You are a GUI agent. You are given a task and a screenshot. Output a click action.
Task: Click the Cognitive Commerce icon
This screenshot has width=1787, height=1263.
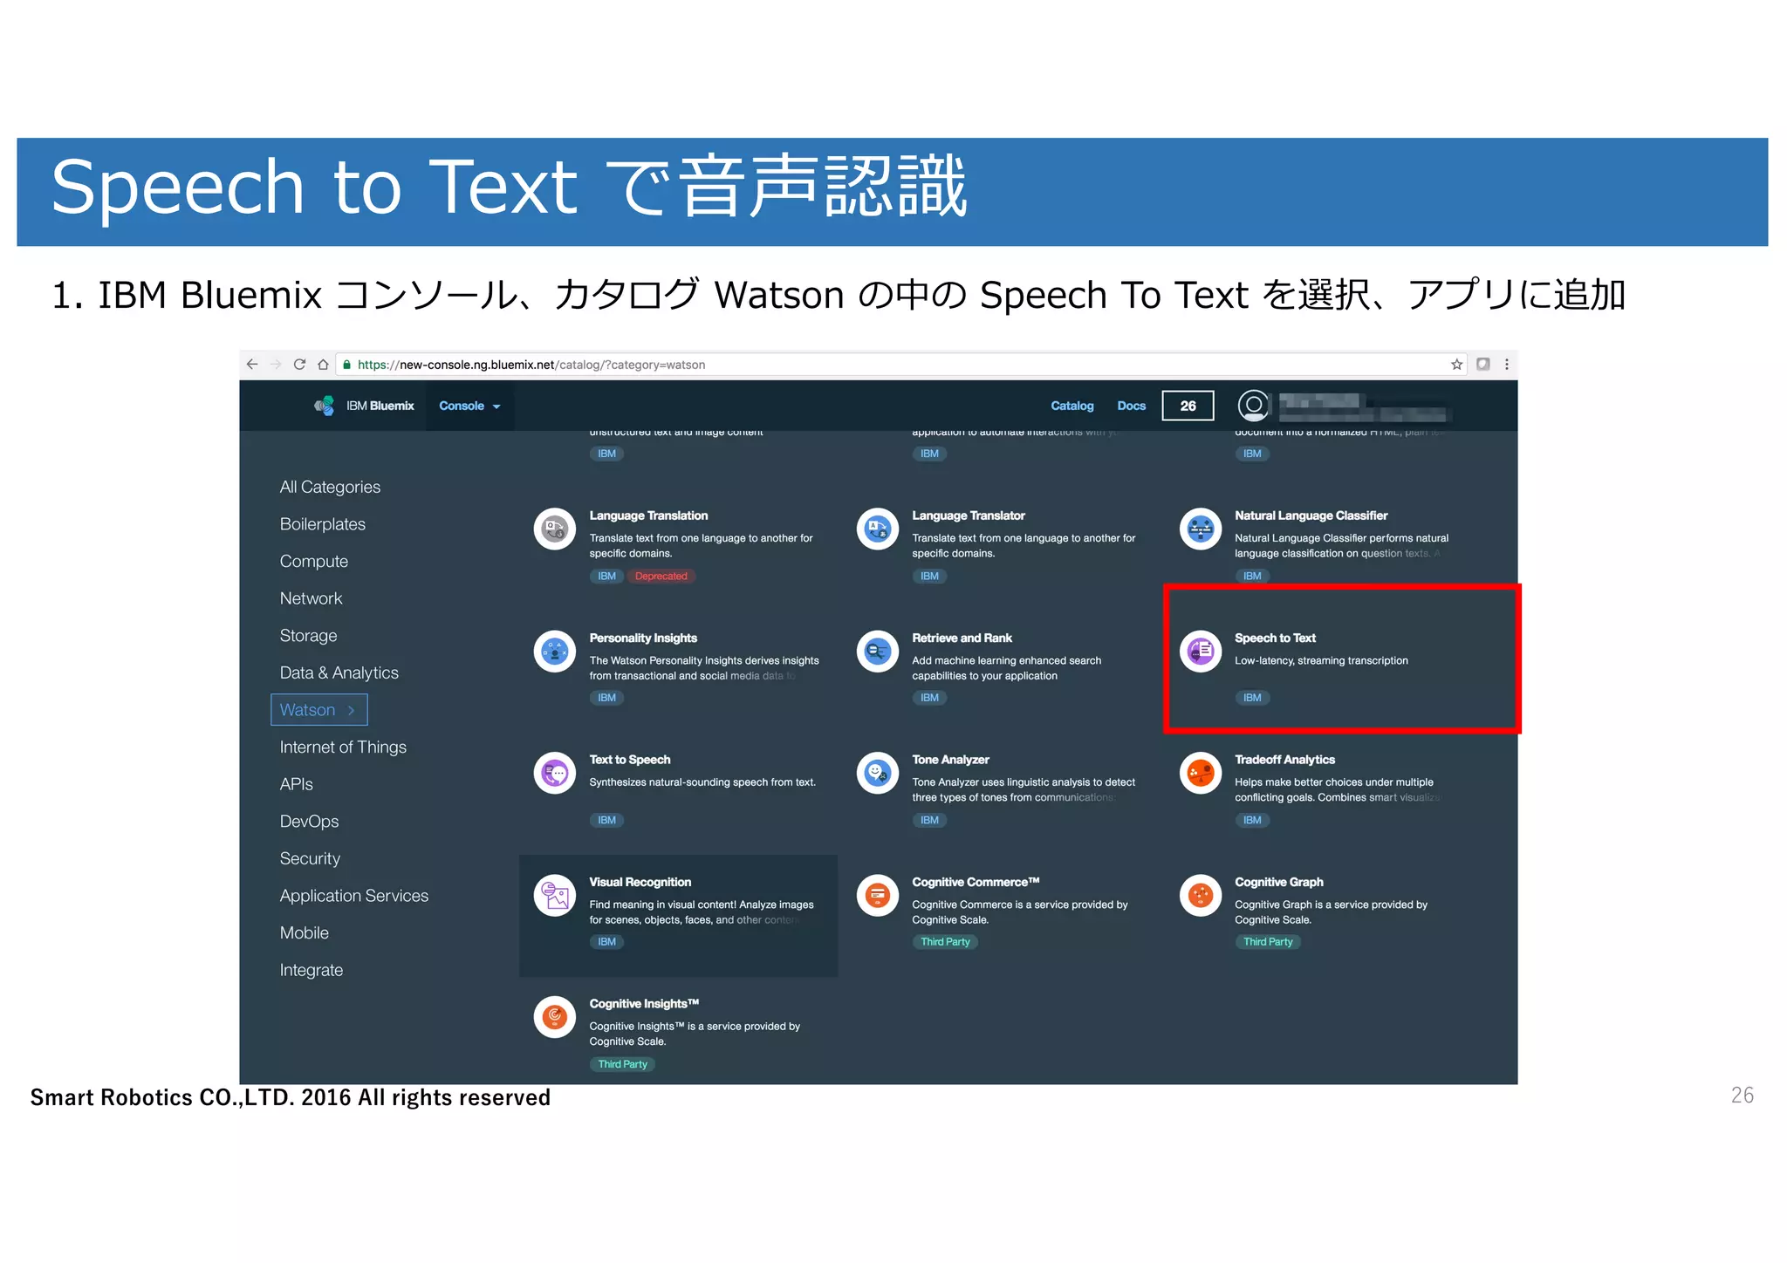point(878,895)
